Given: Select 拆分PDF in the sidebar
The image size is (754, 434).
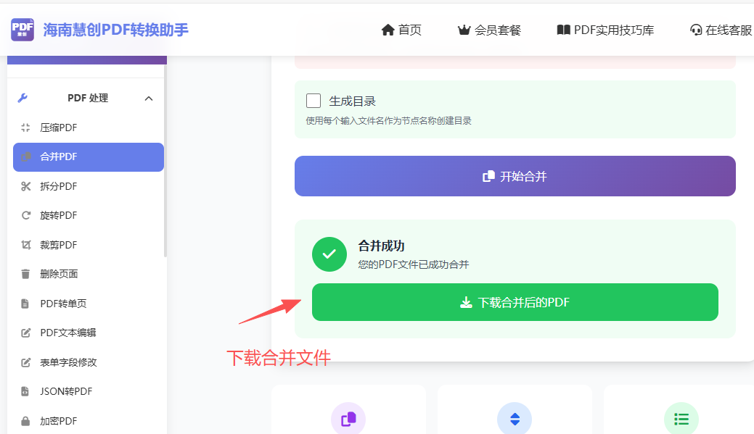Looking at the screenshot, I should coord(89,186).
